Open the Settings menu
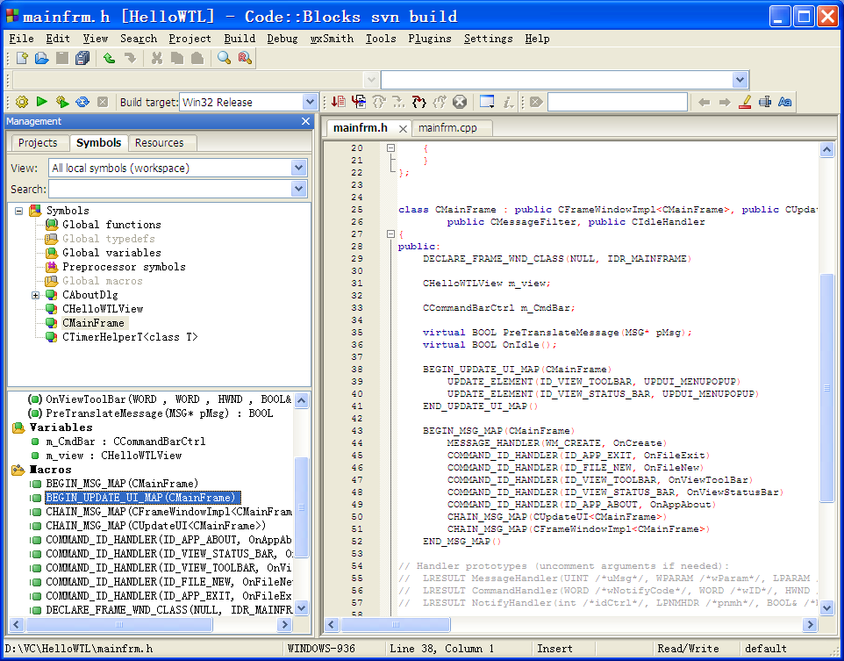 [488, 39]
